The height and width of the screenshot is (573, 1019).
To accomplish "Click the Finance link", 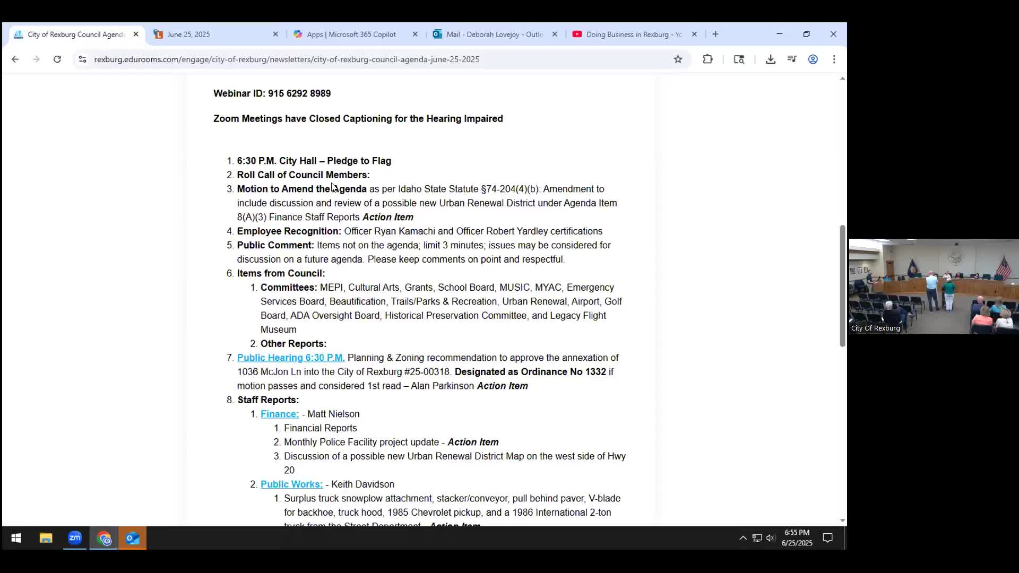I will [x=279, y=414].
